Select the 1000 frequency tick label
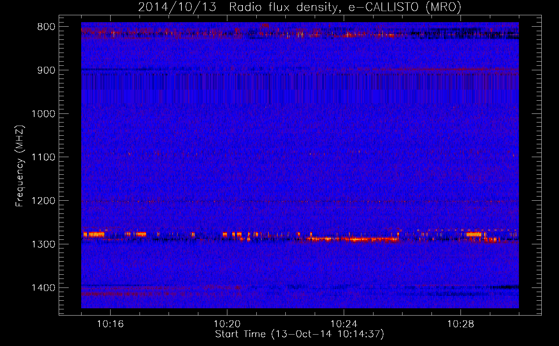This screenshot has width=559, height=346. click(x=43, y=114)
